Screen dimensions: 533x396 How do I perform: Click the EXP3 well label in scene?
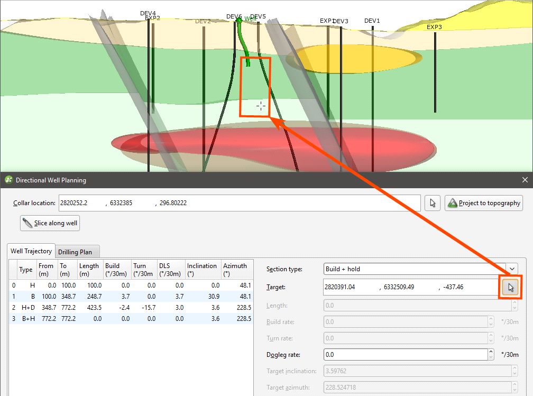point(434,27)
